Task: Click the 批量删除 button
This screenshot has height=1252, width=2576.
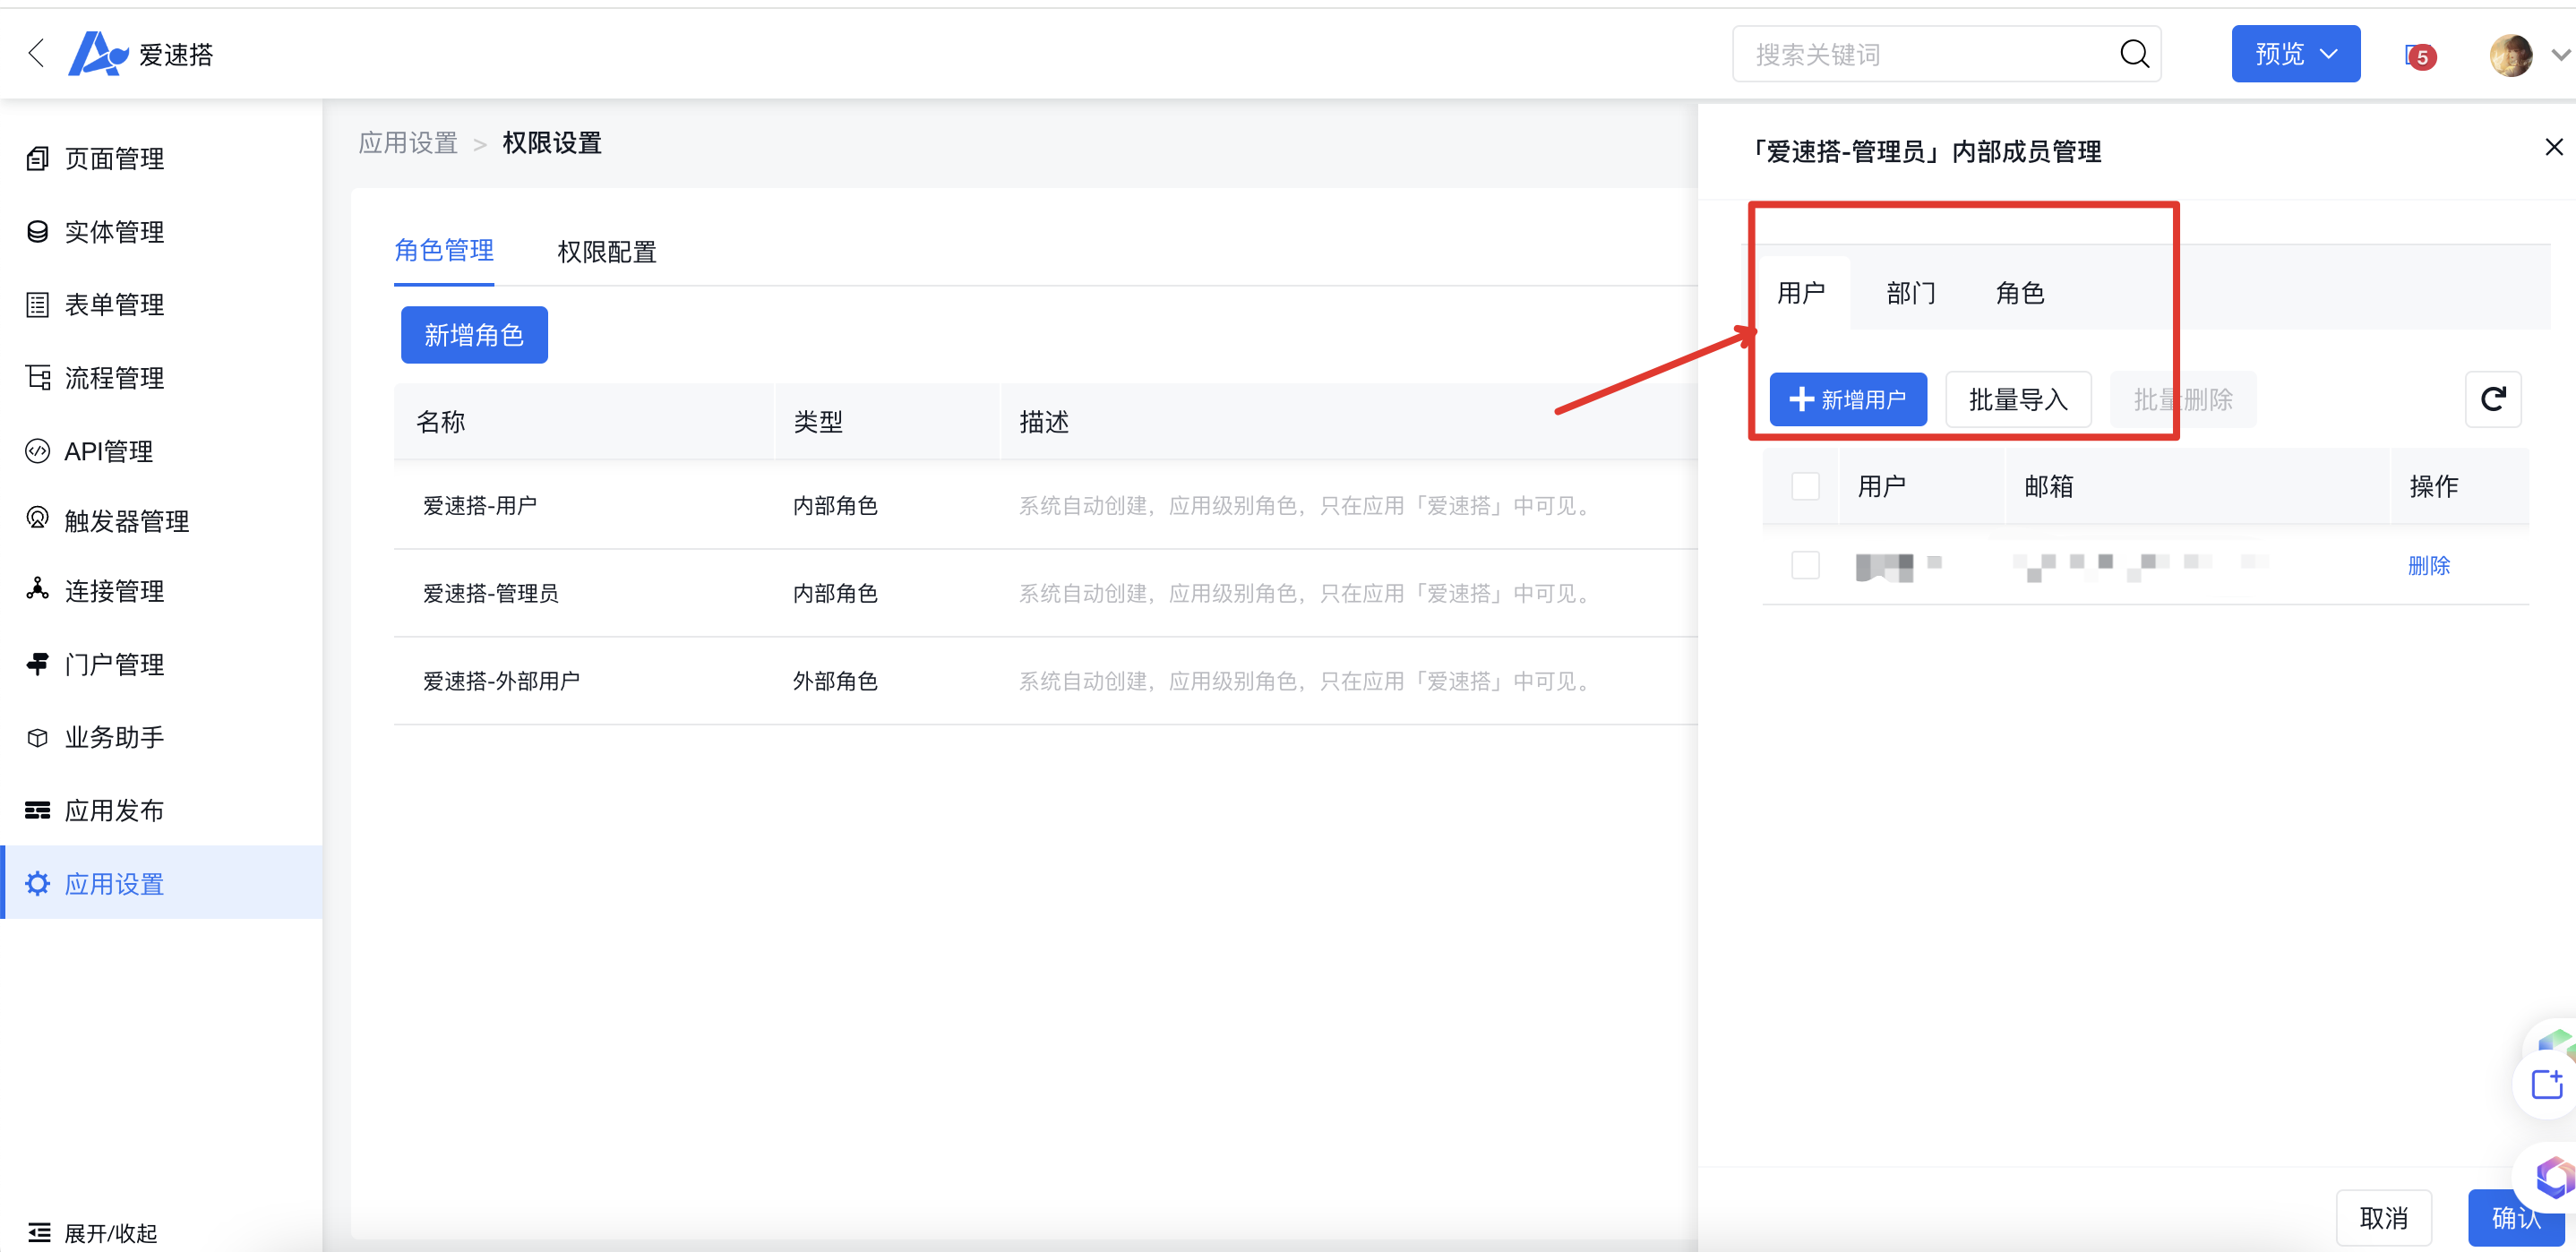Action: (2183, 400)
